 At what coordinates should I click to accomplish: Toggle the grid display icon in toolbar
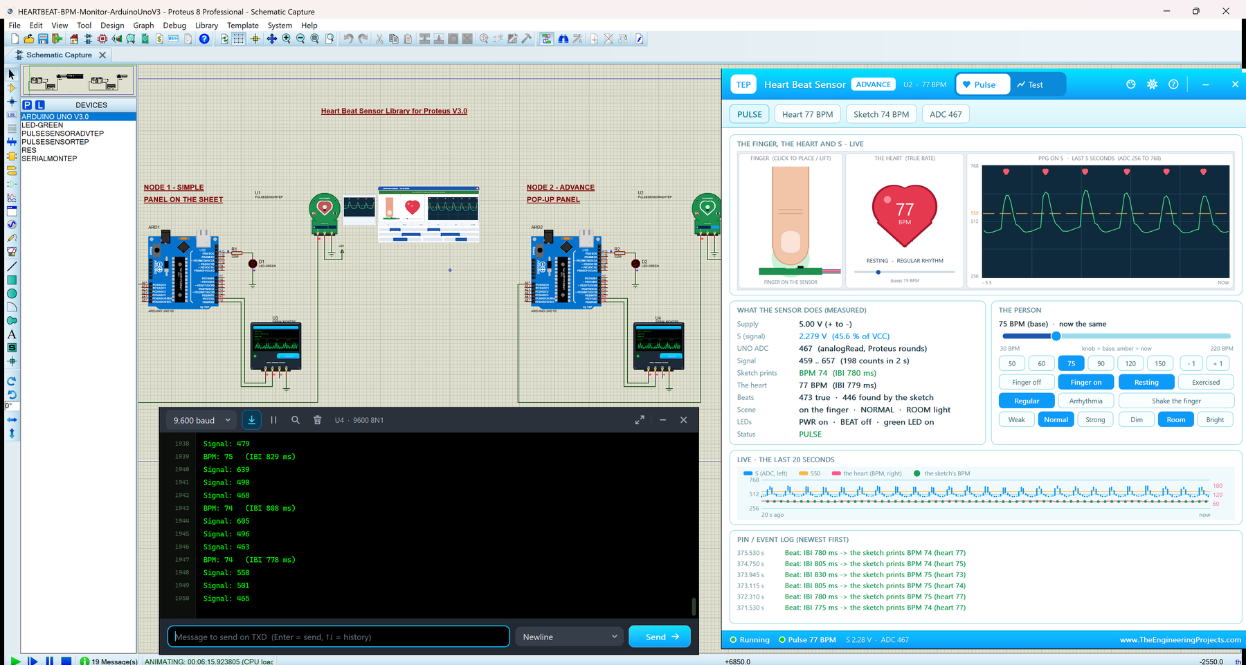(x=239, y=39)
